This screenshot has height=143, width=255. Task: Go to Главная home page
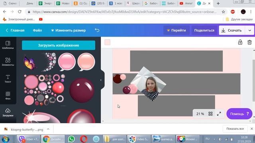point(15,30)
